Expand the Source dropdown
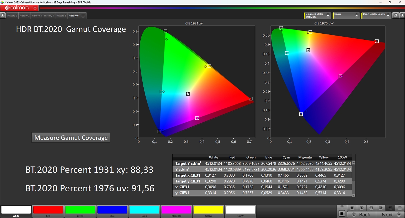 356,16
